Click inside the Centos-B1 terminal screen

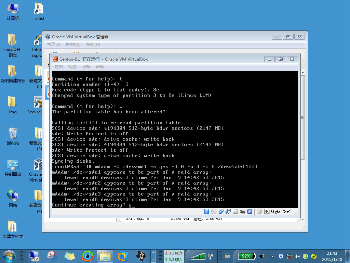coord(175,139)
